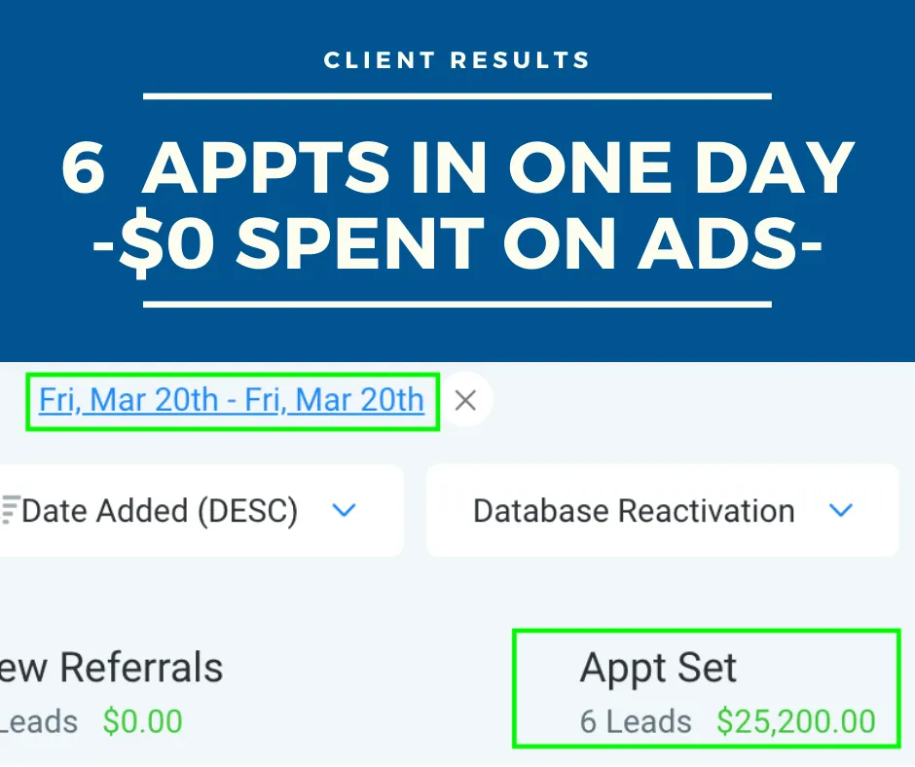The height and width of the screenshot is (767, 915).
Task: Select the New Referrals stage header
Action: tap(112, 668)
